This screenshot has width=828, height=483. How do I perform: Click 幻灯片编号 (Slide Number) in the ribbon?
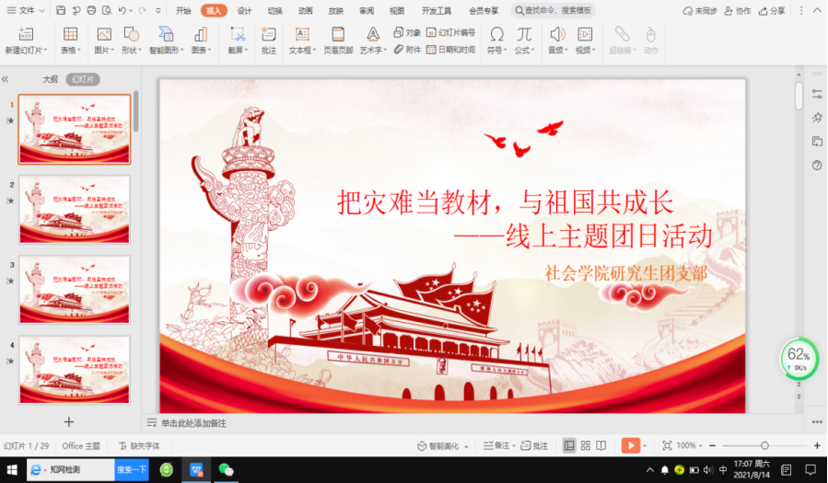pyautogui.click(x=450, y=33)
